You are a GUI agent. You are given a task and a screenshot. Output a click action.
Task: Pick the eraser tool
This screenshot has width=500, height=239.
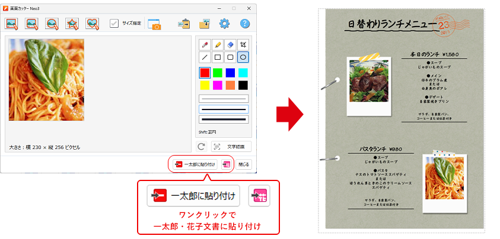(x=230, y=44)
